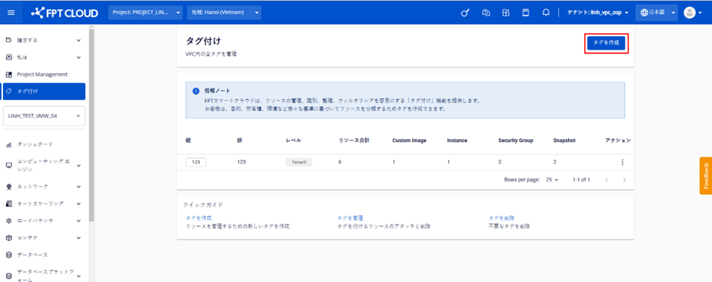712x282 pixels.
Task: Expand the コンテナ chevron
Action: point(79,237)
